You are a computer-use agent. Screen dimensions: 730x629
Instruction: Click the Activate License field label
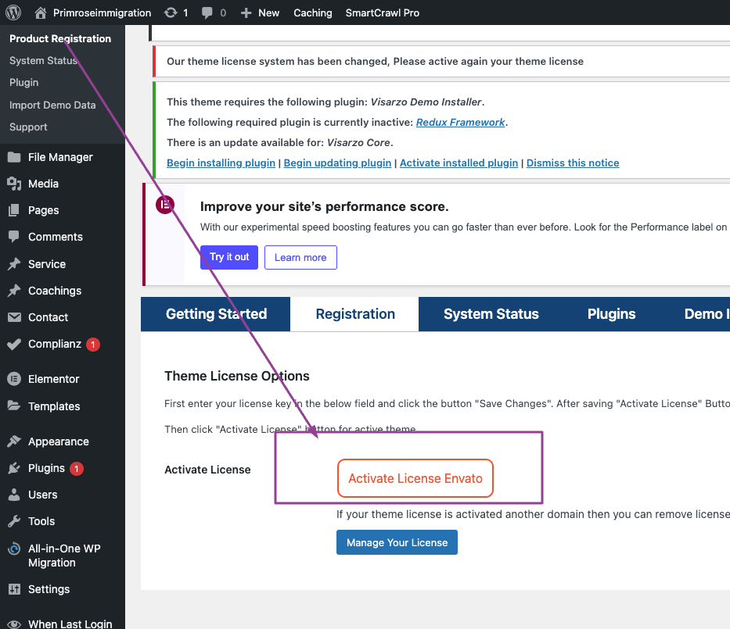click(x=207, y=470)
